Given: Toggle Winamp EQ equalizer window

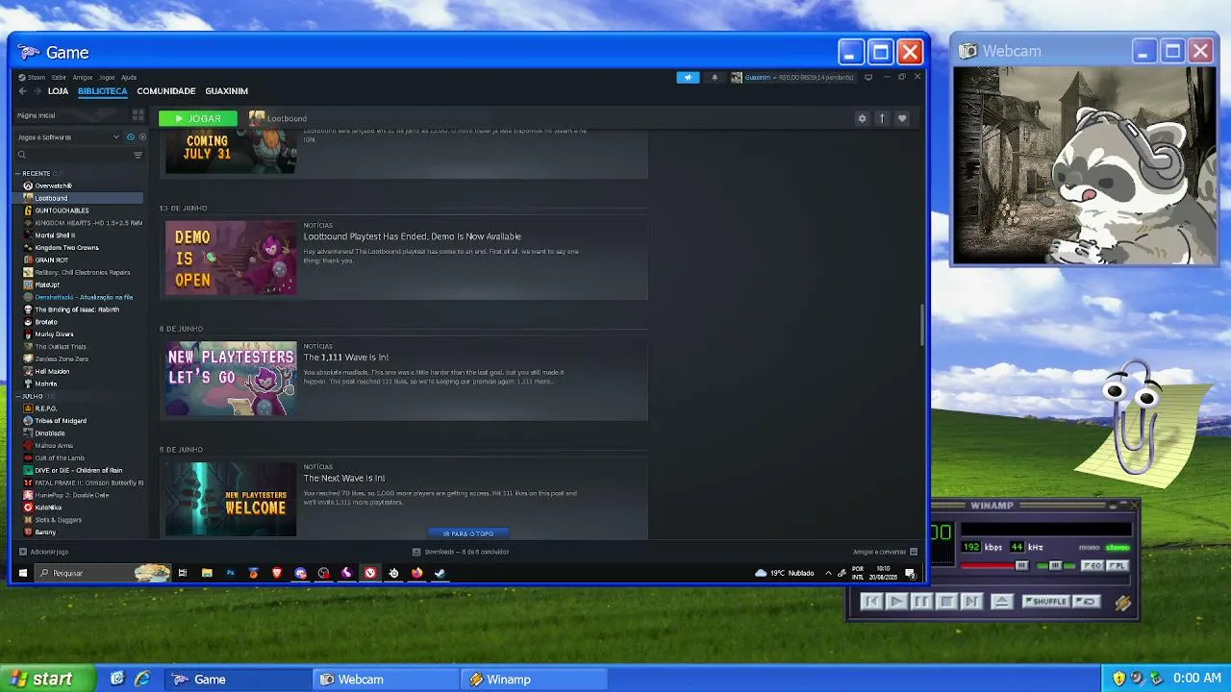Looking at the screenshot, I should click(x=1093, y=566).
